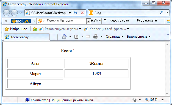
Task: Open the Print dropdown arrow
Action: (x=102, y=37)
